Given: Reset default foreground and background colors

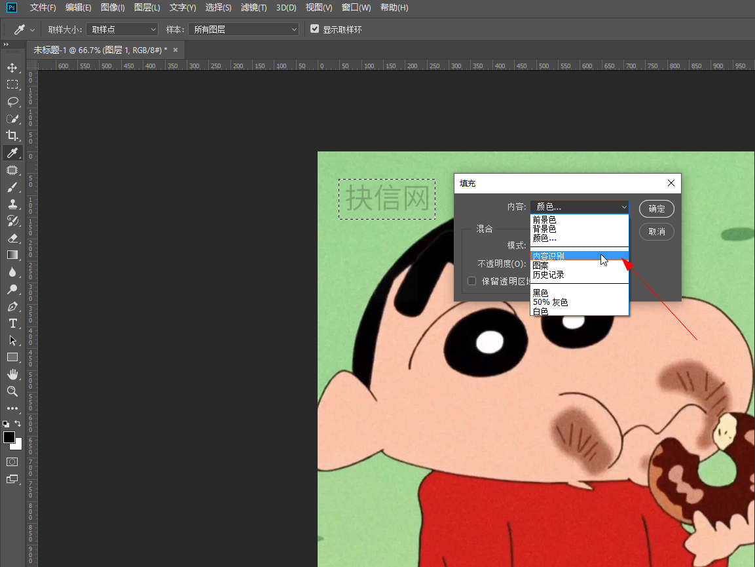Looking at the screenshot, I should pyautogui.click(x=6, y=424).
